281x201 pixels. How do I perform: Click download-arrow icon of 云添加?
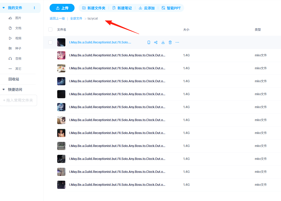140,8
